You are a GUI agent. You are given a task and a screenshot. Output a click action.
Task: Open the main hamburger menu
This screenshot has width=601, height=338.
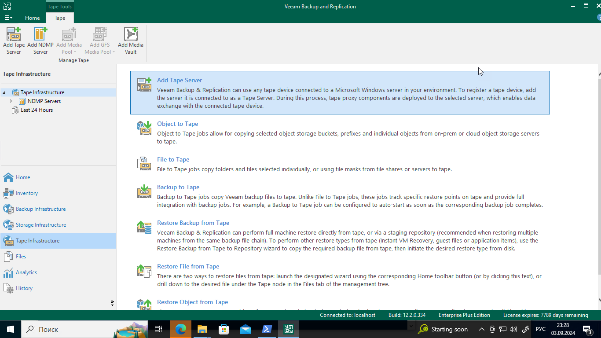point(9,18)
